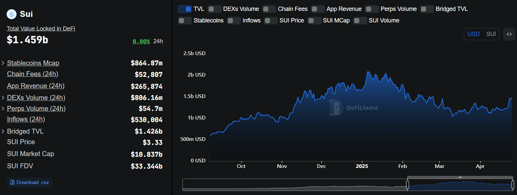
Task: Show Perps Volume on the chart
Action: click(372, 9)
